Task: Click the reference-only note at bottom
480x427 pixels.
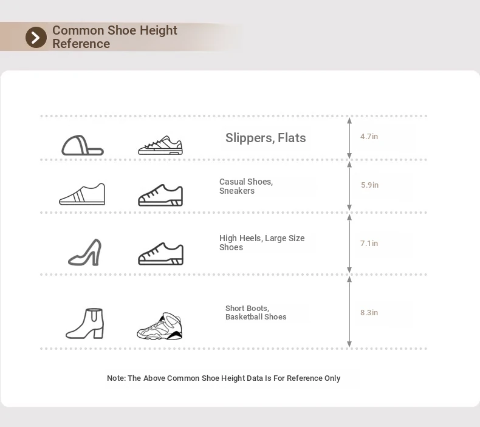Action: tap(224, 378)
